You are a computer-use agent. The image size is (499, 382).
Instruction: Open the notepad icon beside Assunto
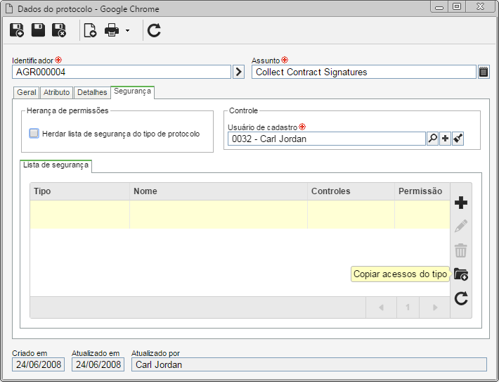click(484, 72)
